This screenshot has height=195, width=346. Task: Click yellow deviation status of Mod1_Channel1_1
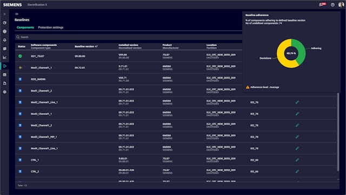pos(20,68)
